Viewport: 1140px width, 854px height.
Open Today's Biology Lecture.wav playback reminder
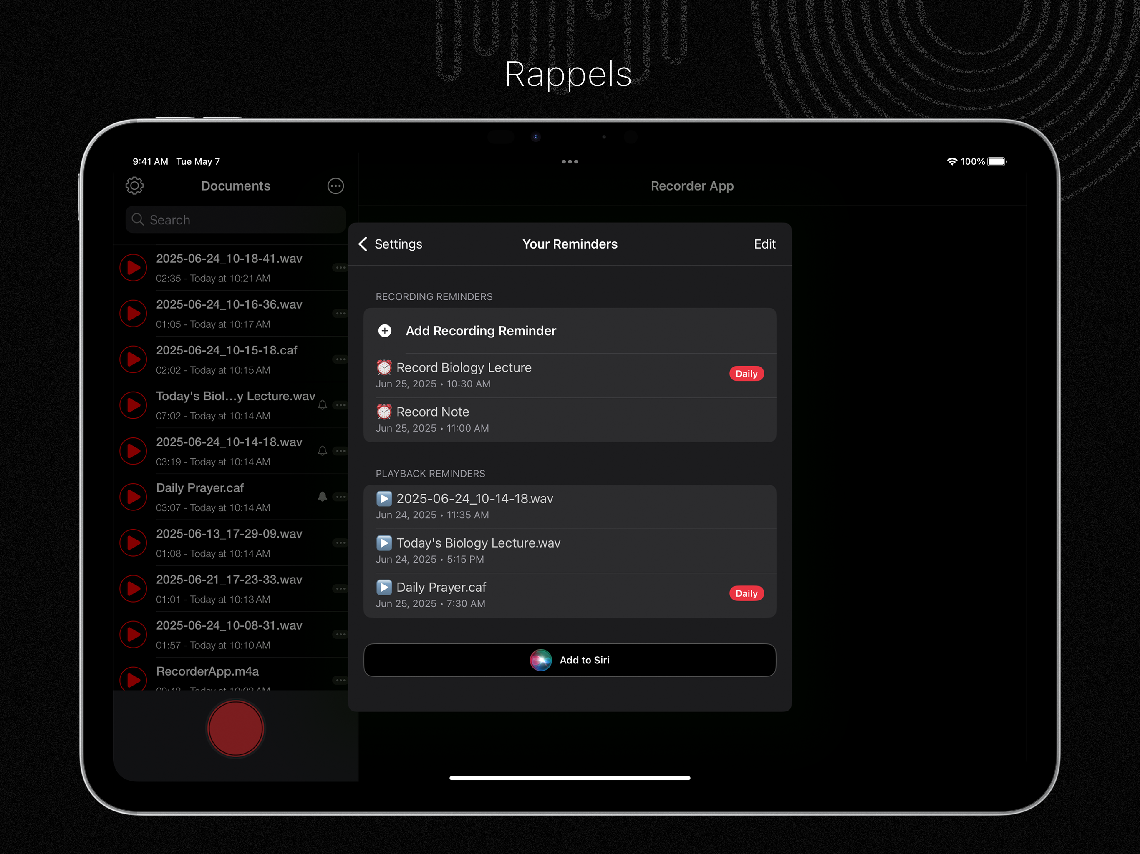[570, 550]
